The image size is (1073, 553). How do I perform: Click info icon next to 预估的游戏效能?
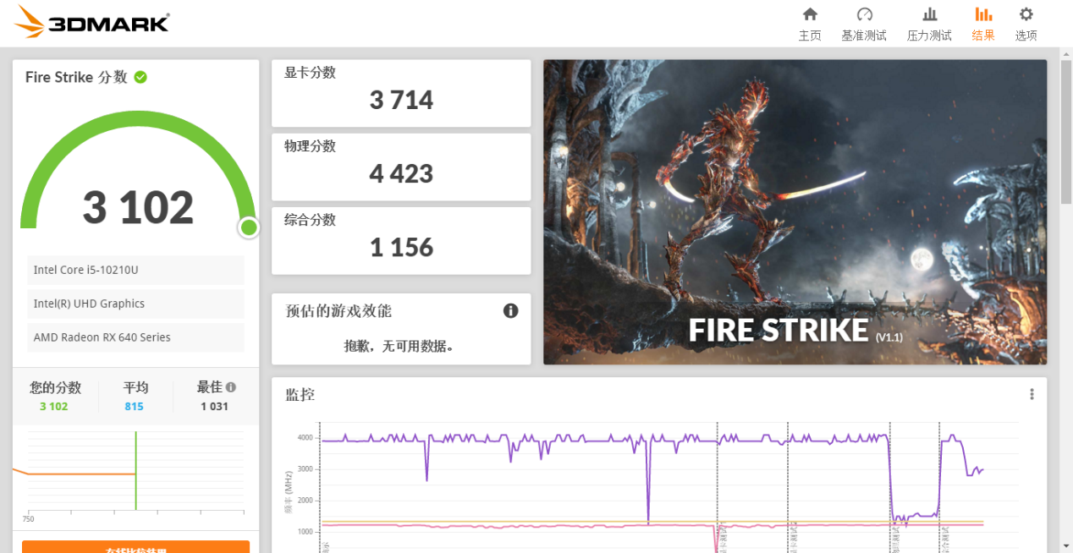[510, 310]
